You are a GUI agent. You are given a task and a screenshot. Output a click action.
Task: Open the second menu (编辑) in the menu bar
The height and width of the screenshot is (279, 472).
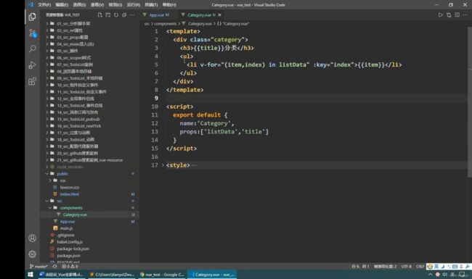coord(62,5)
